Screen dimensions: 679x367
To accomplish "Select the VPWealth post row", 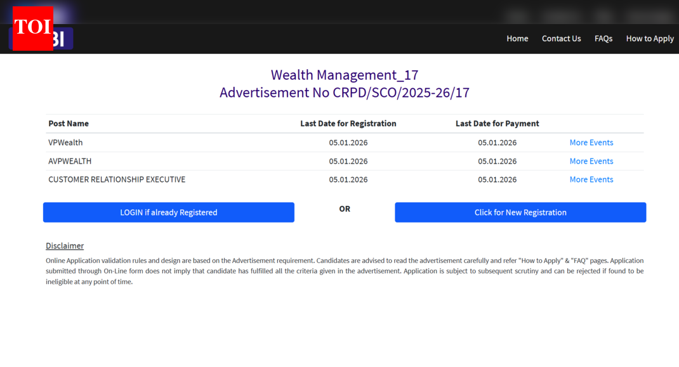I will coord(65,142).
